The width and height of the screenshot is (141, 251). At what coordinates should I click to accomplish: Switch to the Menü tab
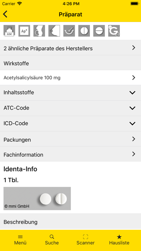pyautogui.click(x=20, y=240)
